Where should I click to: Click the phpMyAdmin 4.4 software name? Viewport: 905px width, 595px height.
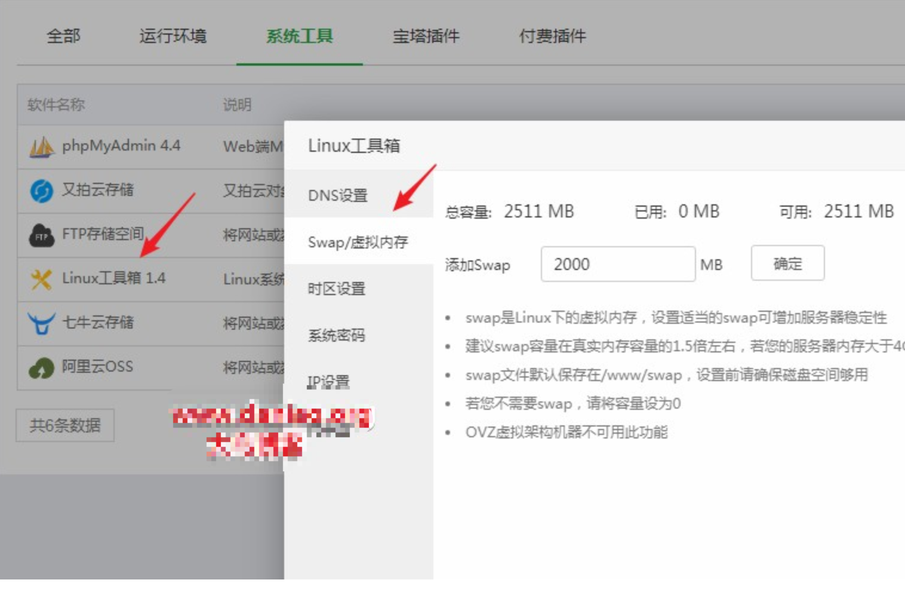121,146
